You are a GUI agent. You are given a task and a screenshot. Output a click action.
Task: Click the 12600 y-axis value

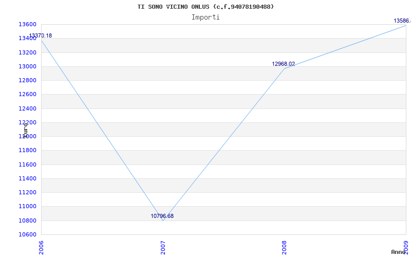(27, 95)
